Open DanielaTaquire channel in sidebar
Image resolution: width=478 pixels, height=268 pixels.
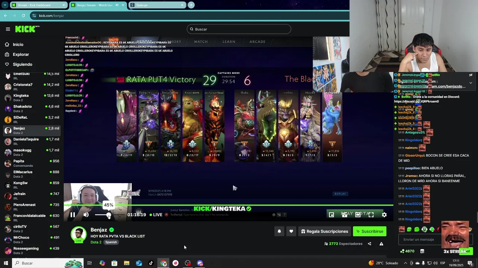pos(31,141)
